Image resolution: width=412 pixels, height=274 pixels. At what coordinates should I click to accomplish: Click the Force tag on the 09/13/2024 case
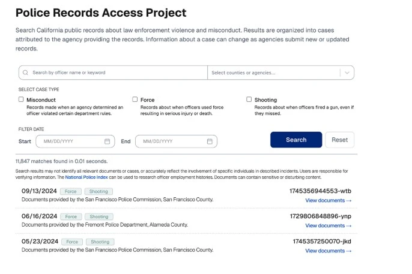tap(71, 191)
